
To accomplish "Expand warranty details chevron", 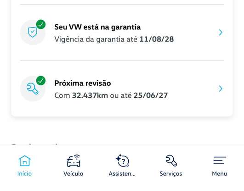I will tap(221, 32).
